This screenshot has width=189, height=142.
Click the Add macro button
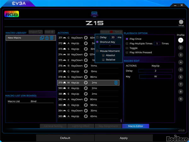tap(50, 32)
